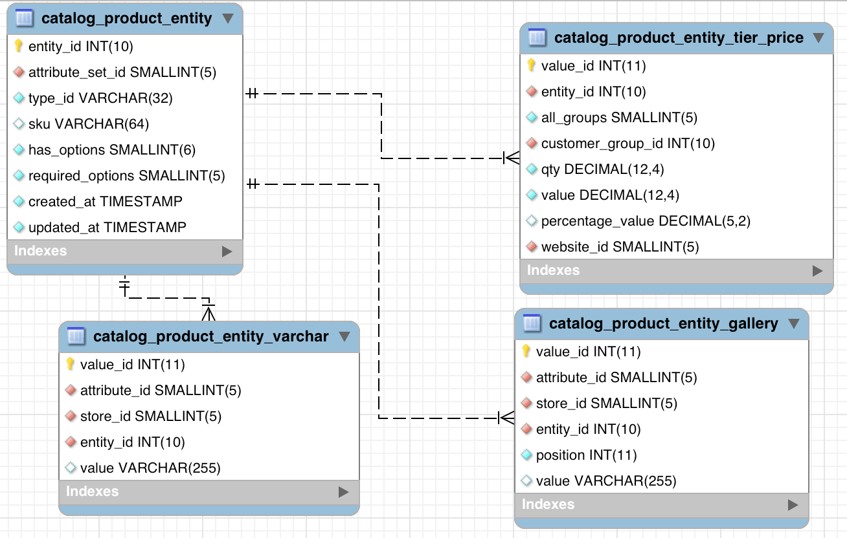This screenshot has height=538, width=847.
Task: Click the Indexes label in varchar table
Action: click(x=93, y=491)
